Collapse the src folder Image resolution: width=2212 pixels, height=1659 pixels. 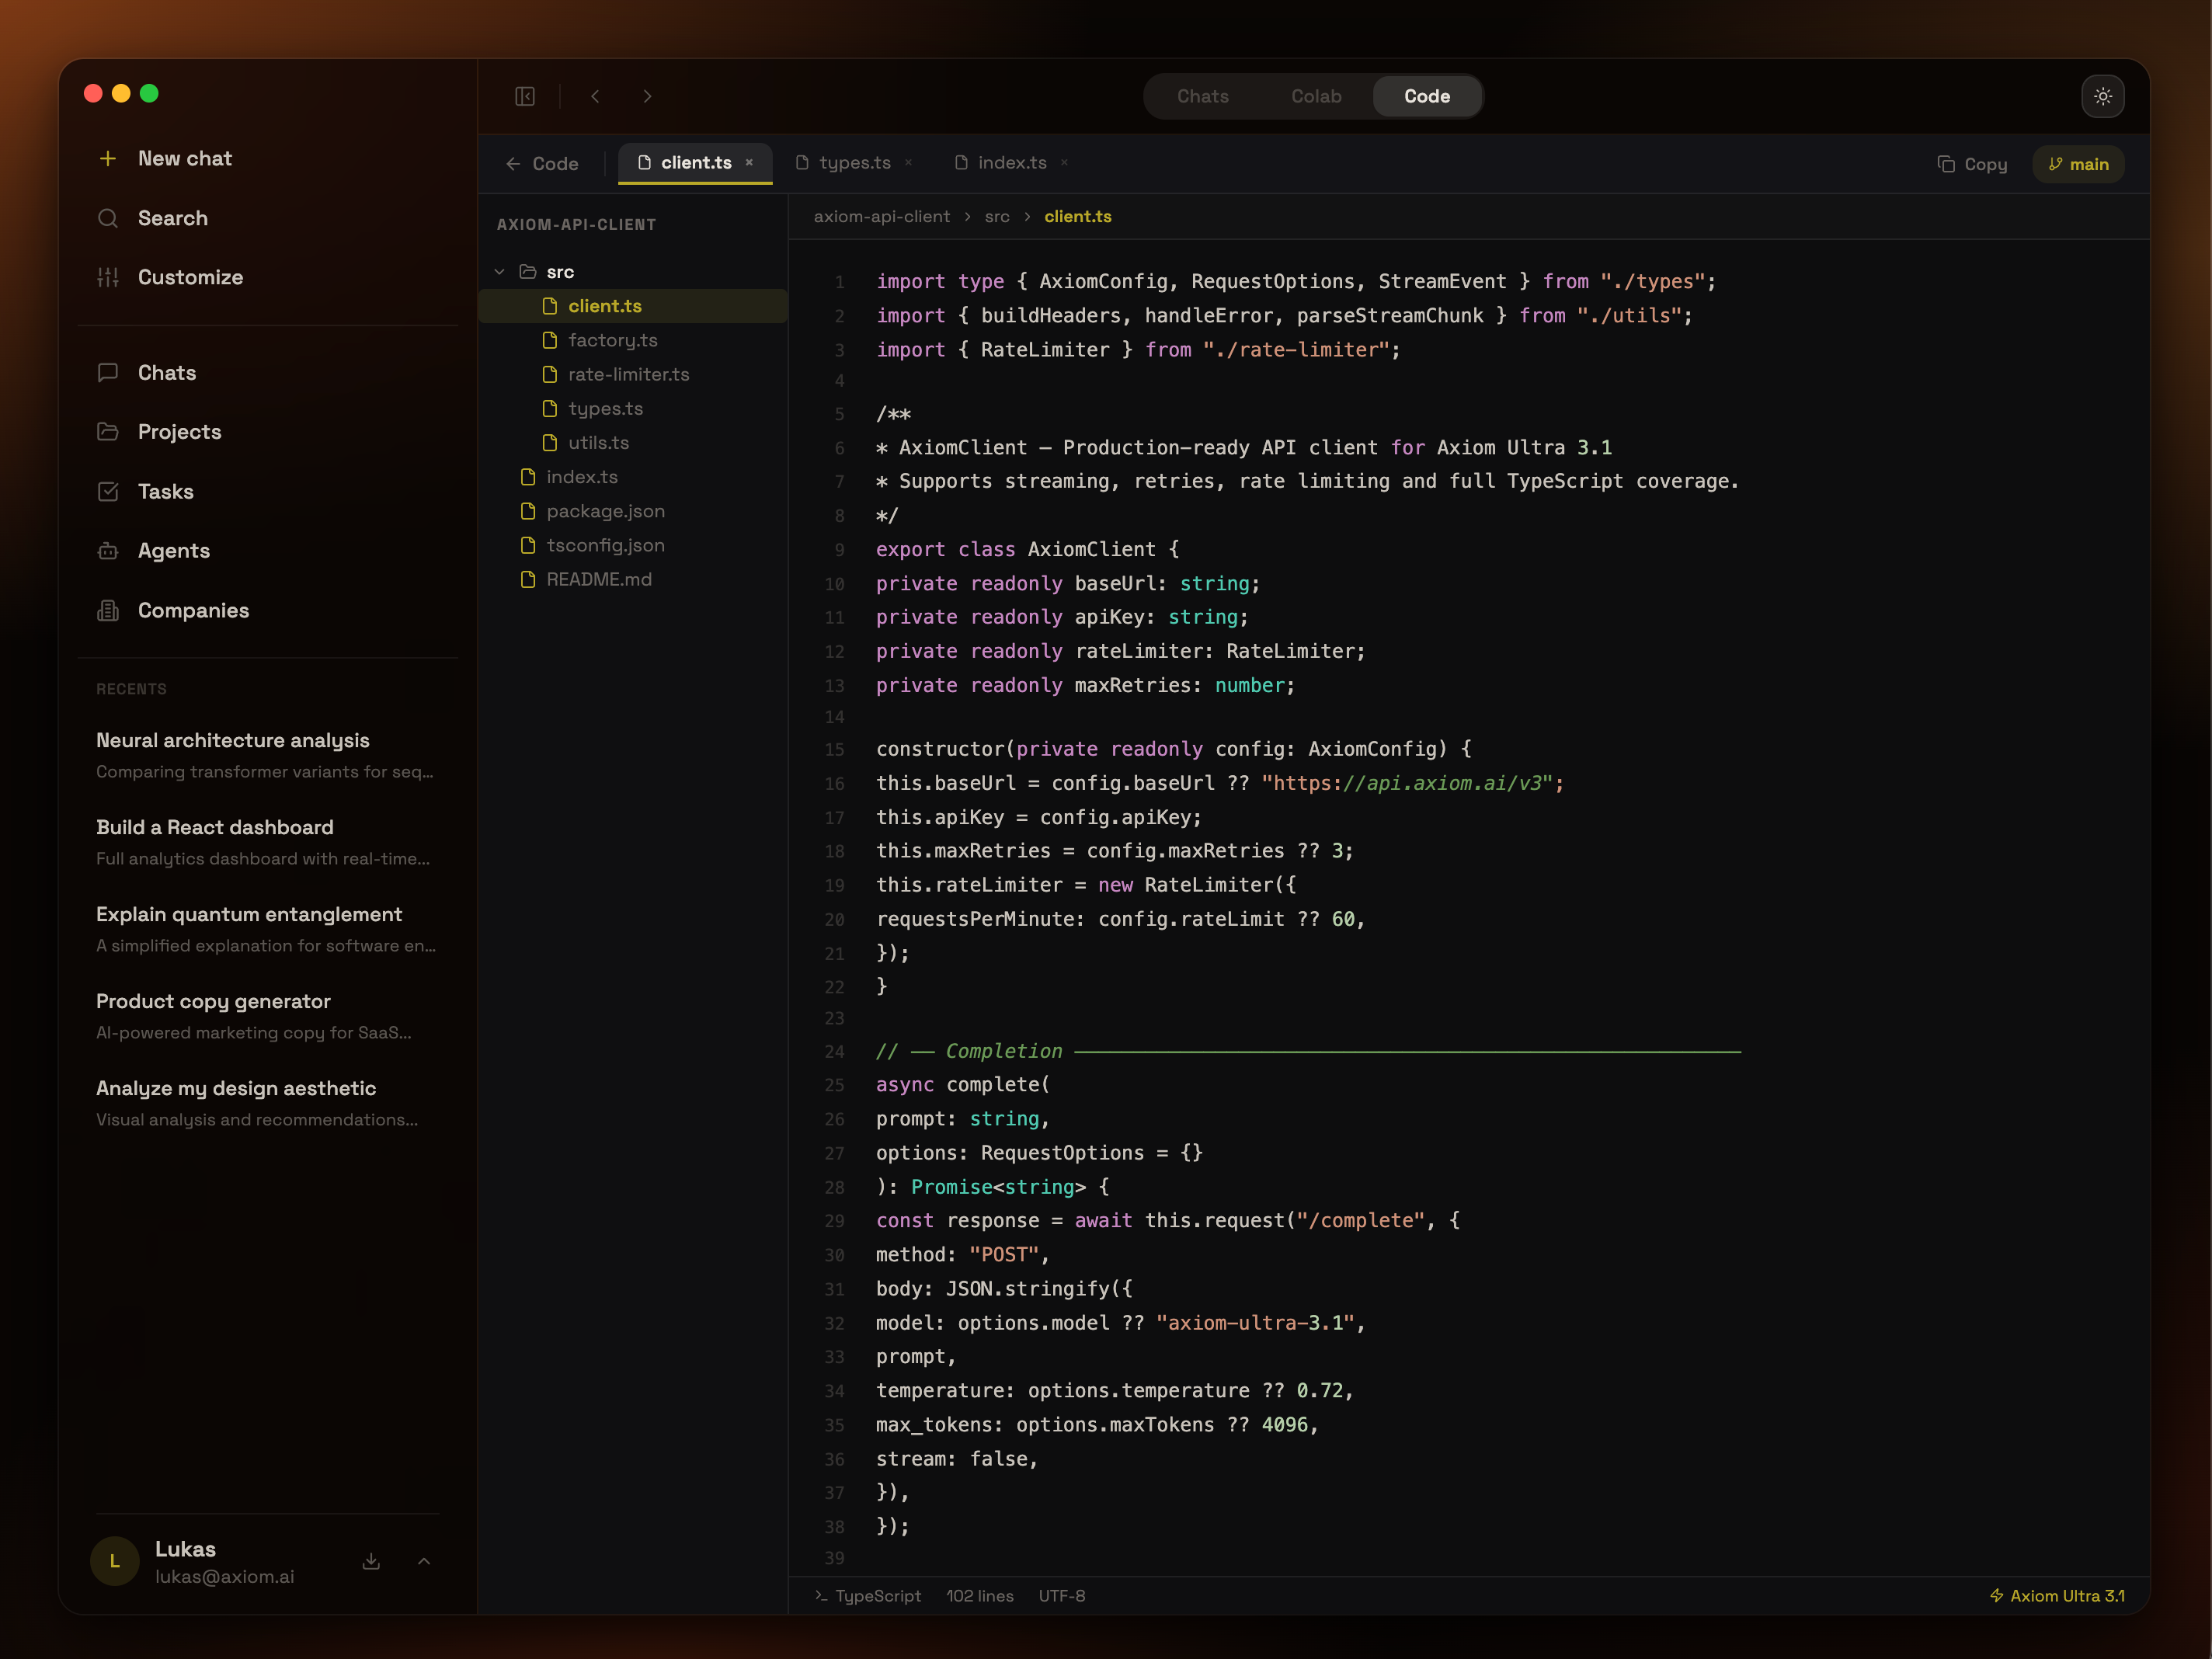[499, 271]
